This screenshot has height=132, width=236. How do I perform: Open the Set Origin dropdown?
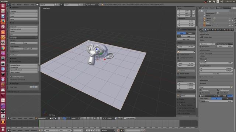(x=24, y=38)
